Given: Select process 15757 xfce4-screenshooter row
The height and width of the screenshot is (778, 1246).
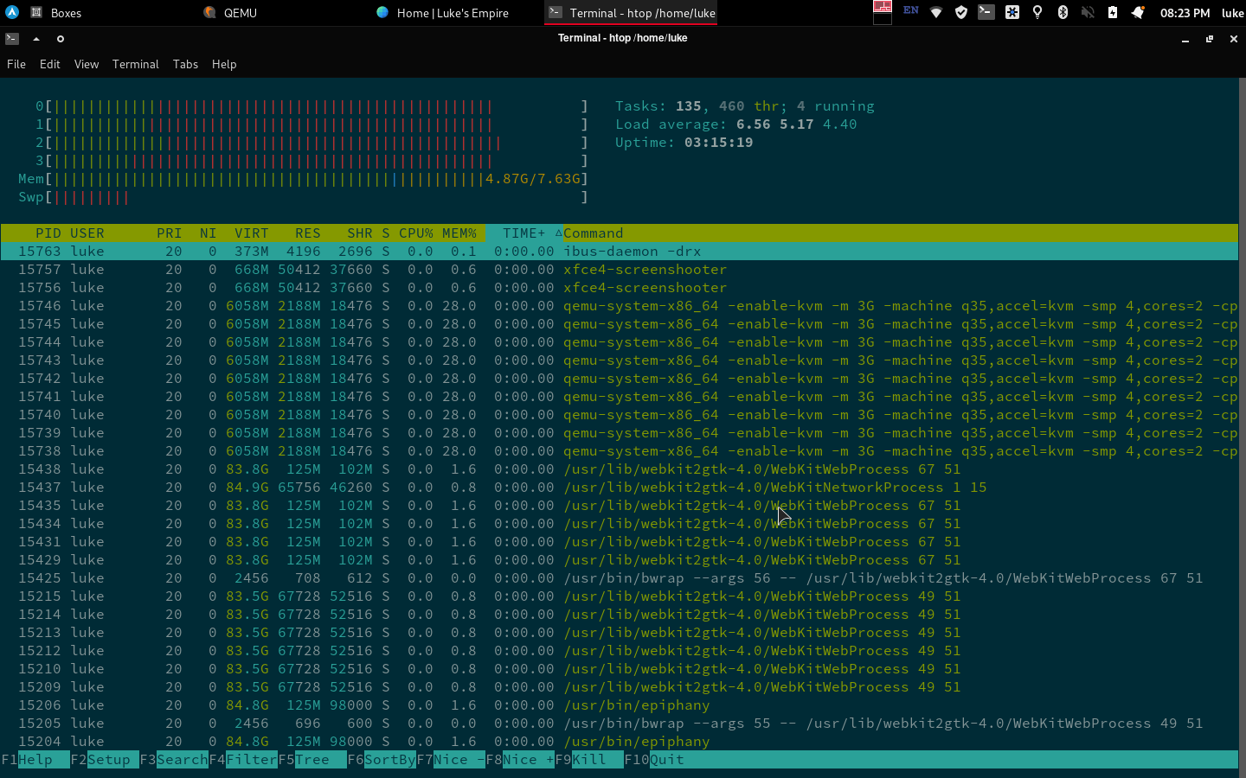Looking at the screenshot, I should tap(620, 270).
